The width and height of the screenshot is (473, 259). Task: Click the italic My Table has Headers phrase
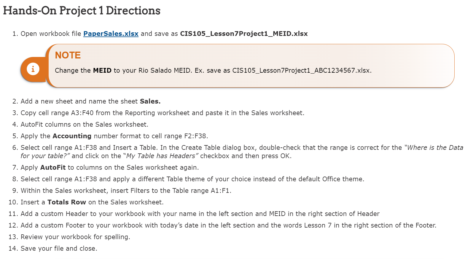coord(161,156)
